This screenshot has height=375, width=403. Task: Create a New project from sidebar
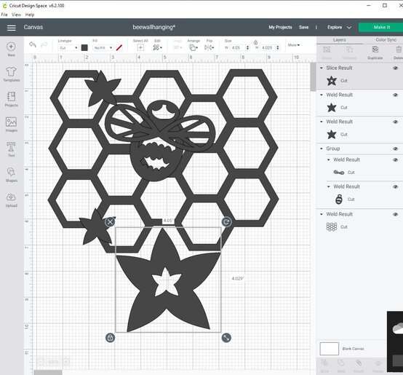point(11,50)
